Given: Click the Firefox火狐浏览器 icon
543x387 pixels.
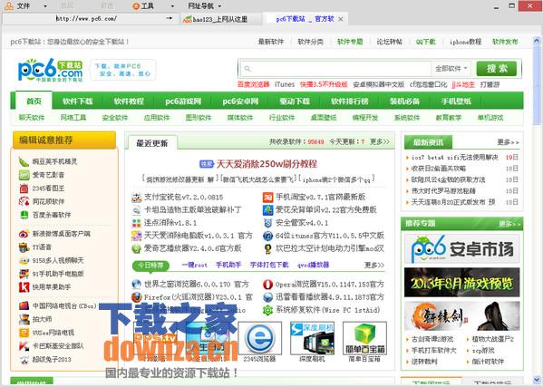Looking at the screenshot, I should [137, 297].
